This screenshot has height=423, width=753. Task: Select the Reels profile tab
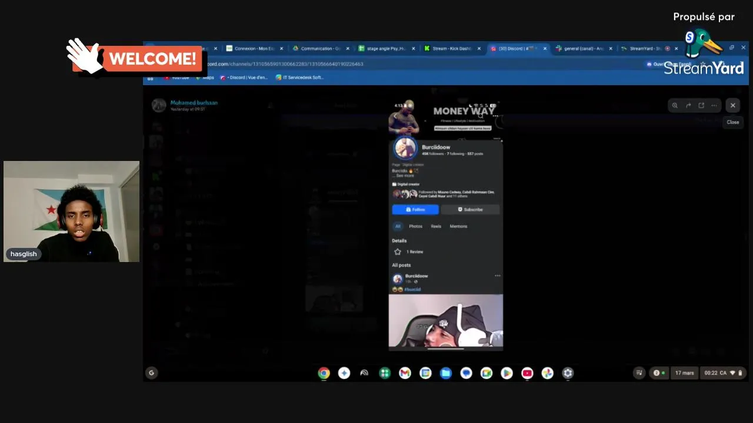pyautogui.click(x=436, y=226)
